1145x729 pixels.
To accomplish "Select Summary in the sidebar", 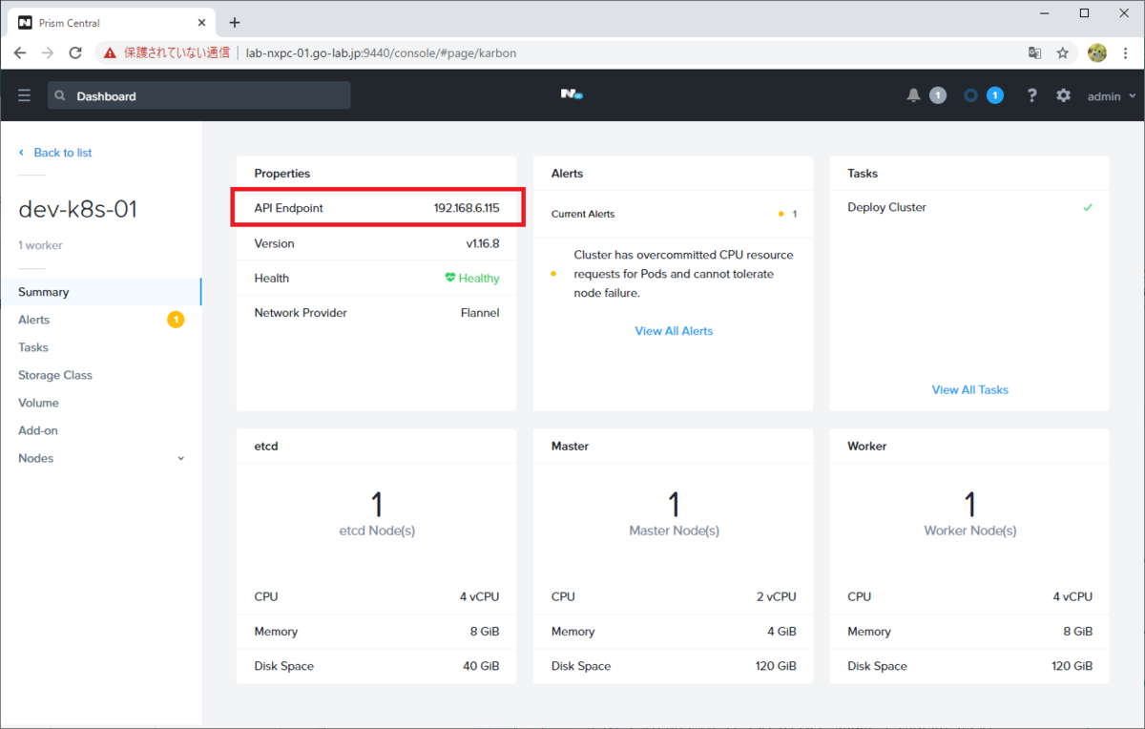I will coord(100,292).
